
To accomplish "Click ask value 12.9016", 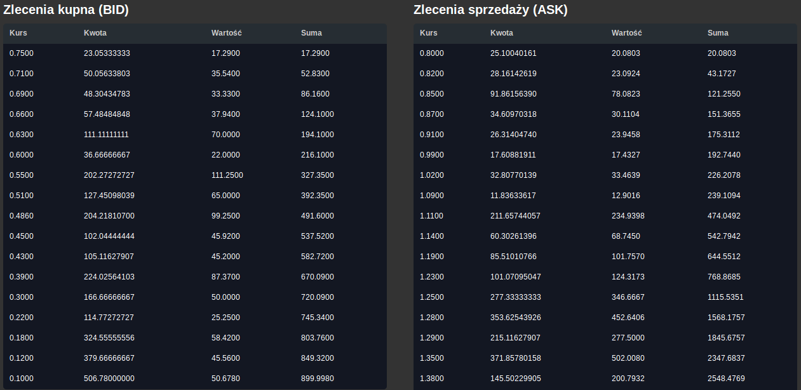I will tap(626, 196).
